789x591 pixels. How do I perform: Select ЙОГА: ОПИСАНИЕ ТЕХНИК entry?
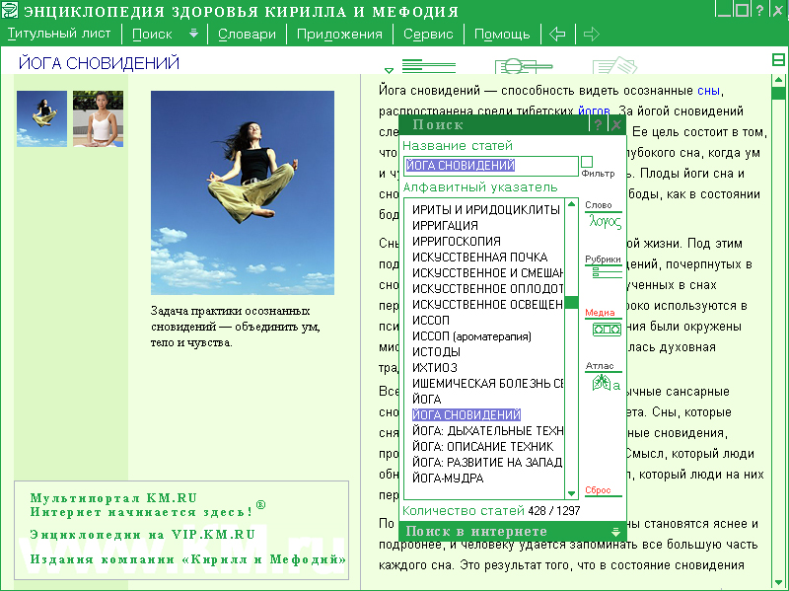pos(482,447)
